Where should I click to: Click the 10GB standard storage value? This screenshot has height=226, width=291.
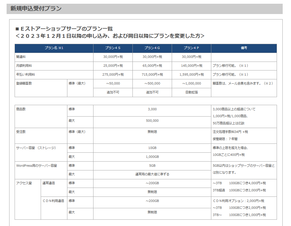click(x=152, y=148)
